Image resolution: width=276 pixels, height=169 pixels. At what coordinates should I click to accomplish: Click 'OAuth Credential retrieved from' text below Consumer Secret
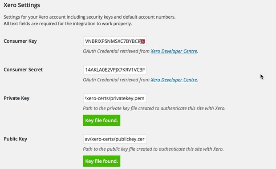point(116,80)
